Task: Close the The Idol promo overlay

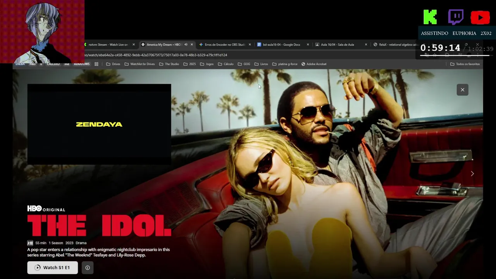Action: click(462, 90)
